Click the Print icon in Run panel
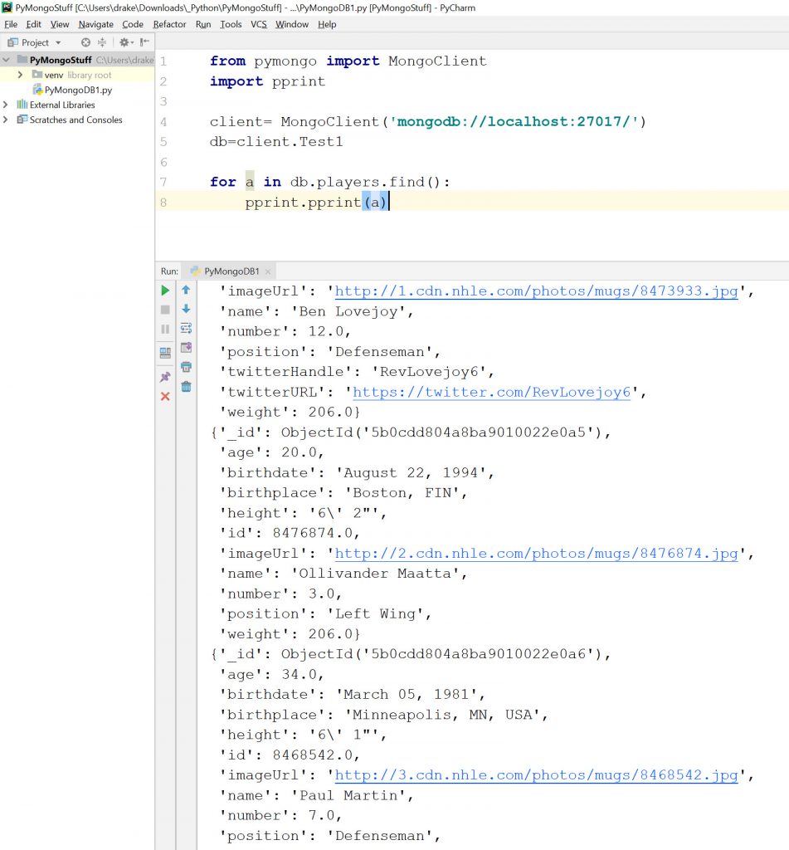 [x=186, y=367]
